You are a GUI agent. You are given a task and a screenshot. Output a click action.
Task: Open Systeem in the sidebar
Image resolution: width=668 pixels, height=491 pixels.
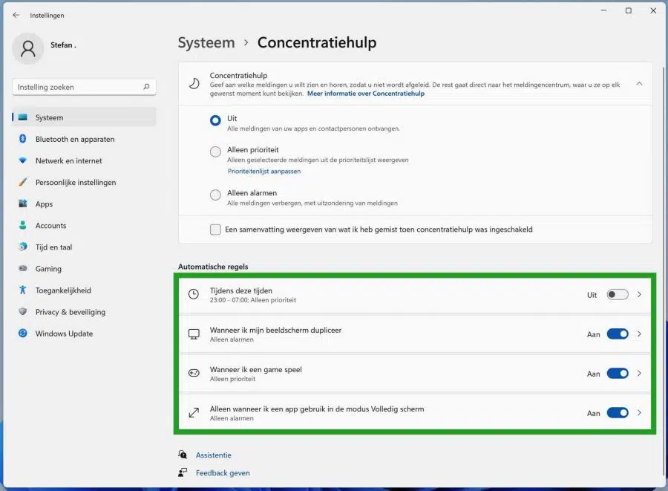[84, 117]
